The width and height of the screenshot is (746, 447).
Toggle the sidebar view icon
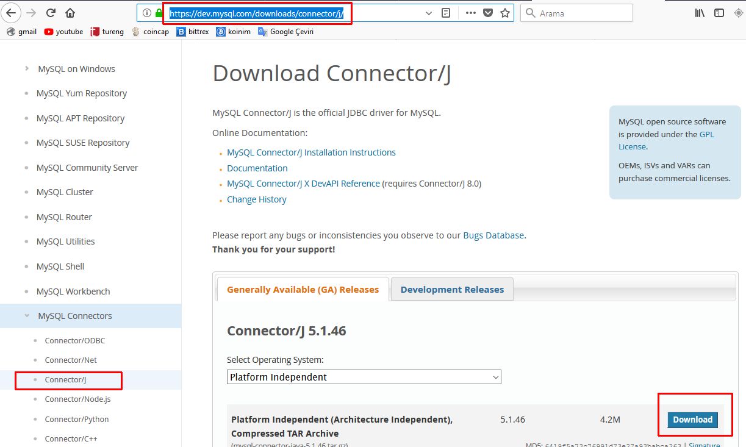pyautogui.click(x=719, y=13)
